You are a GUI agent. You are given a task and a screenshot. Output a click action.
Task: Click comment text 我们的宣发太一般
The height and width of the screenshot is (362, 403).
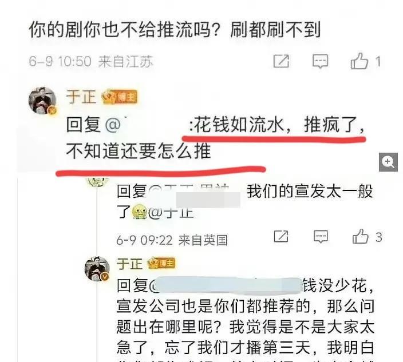(310, 191)
